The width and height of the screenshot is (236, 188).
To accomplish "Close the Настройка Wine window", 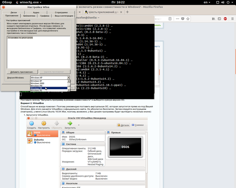I will [4, 7].
